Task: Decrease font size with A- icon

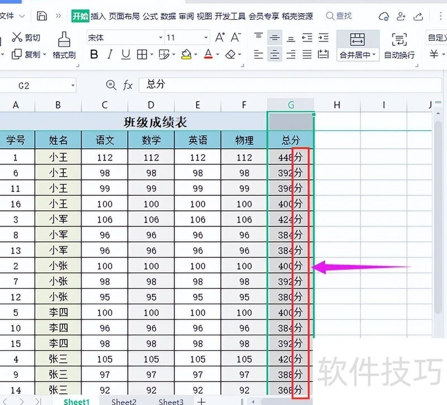Action: pyautogui.click(x=236, y=37)
